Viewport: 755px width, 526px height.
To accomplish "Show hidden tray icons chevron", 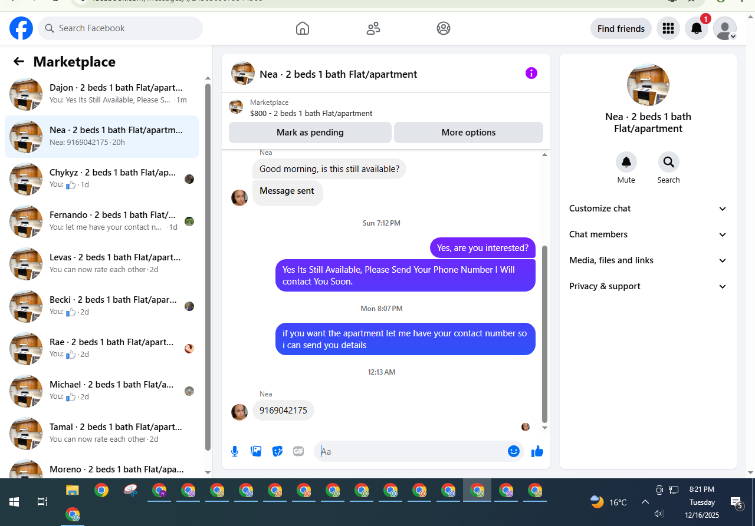I will pyautogui.click(x=645, y=502).
